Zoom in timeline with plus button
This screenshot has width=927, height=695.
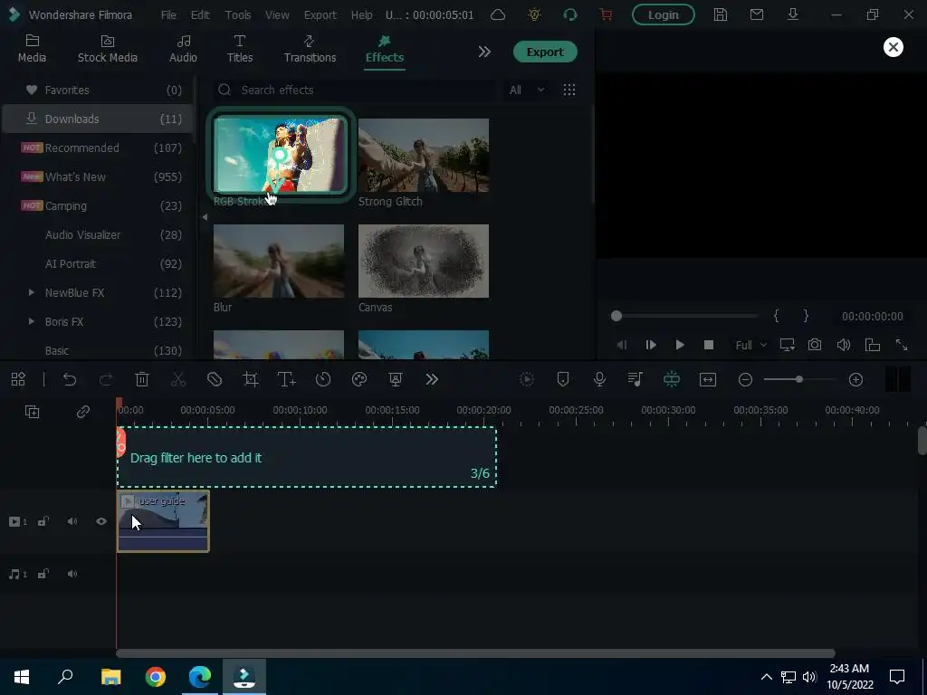pyautogui.click(x=855, y=379)
